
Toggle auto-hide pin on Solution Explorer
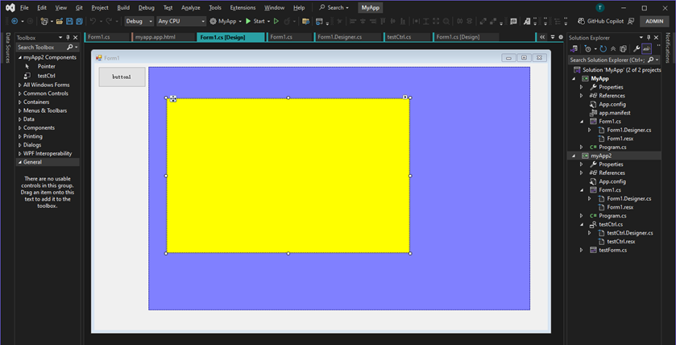tap(649, 38)
